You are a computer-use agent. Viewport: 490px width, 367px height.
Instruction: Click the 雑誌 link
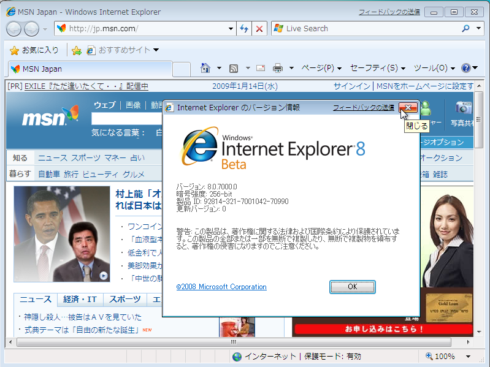click(x=440, y=174)
